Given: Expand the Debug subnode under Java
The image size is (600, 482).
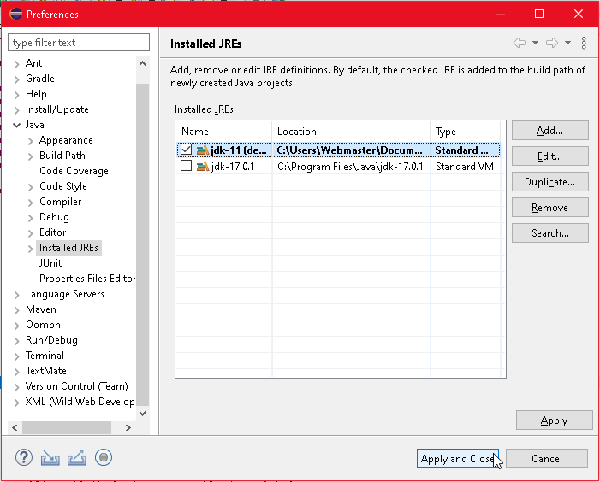Looking at the screenshot, I should pyautogui.click(x=31, y=218).
